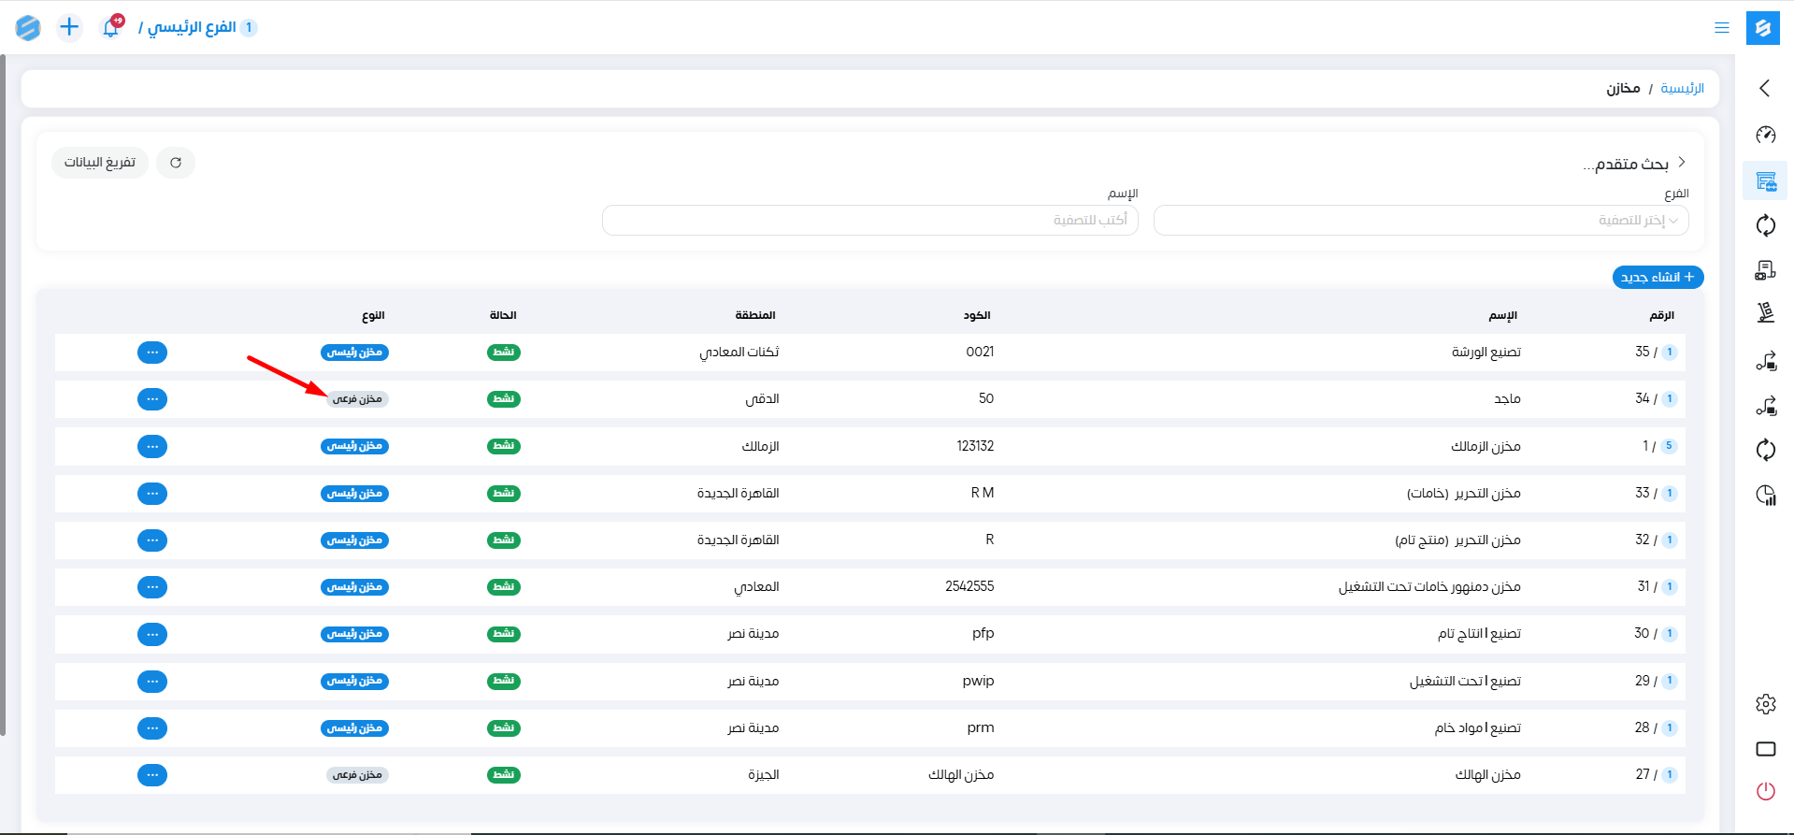This screenshot has width=1794, height=835.
Task: Open the hamburger menu icon
Action: tap(1721, 28)
